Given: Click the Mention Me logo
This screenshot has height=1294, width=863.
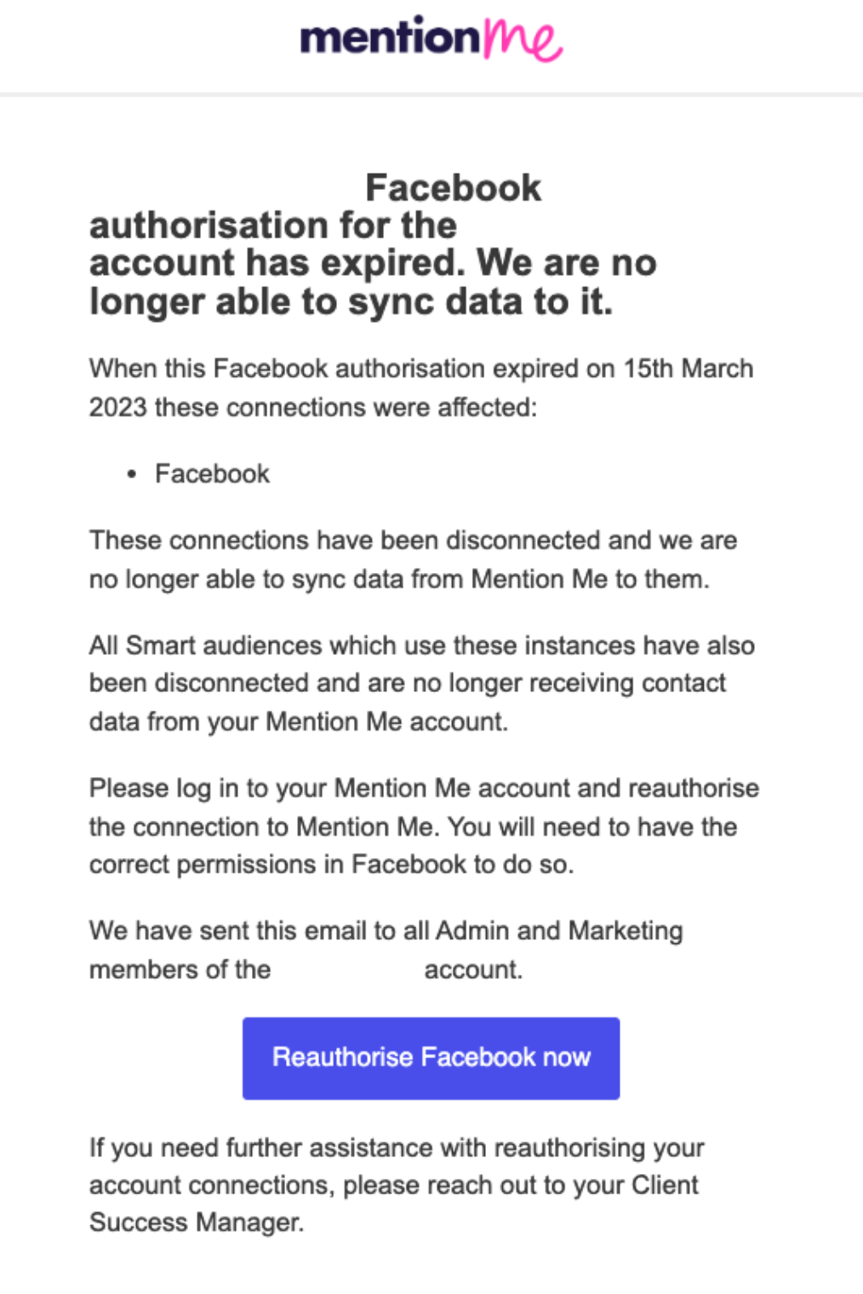Looking at the screenshot, I should [x=430, y=38].
